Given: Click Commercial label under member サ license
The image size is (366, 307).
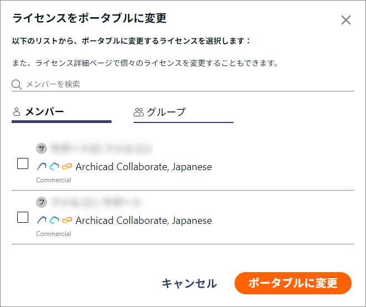Looking at the screenshot, I should (x=53, y=180).
